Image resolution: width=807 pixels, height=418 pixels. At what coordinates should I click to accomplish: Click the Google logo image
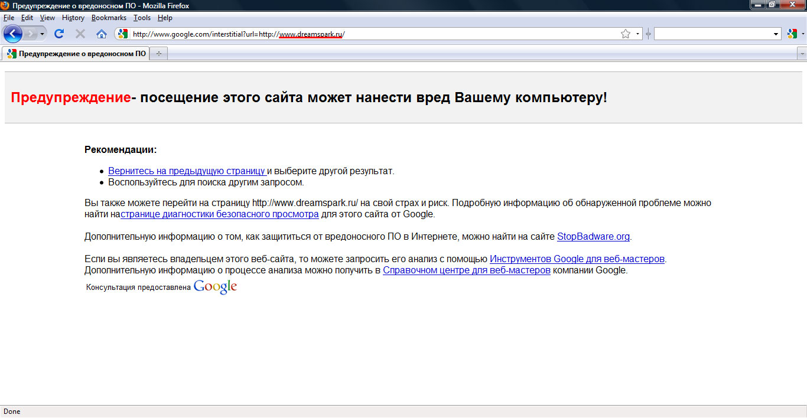(x=215, y=287)
